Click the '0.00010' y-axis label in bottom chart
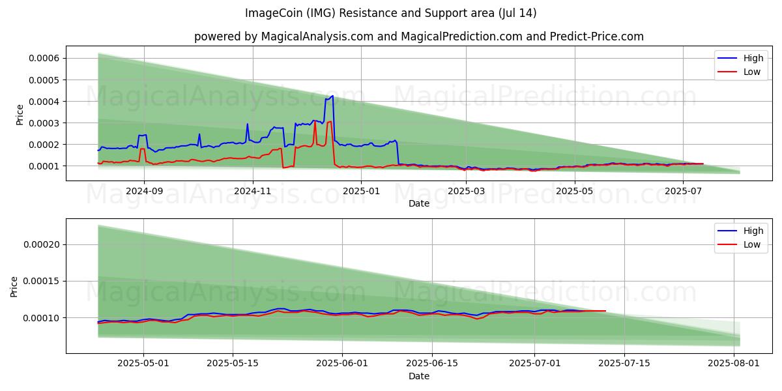 tap(41, 318)
